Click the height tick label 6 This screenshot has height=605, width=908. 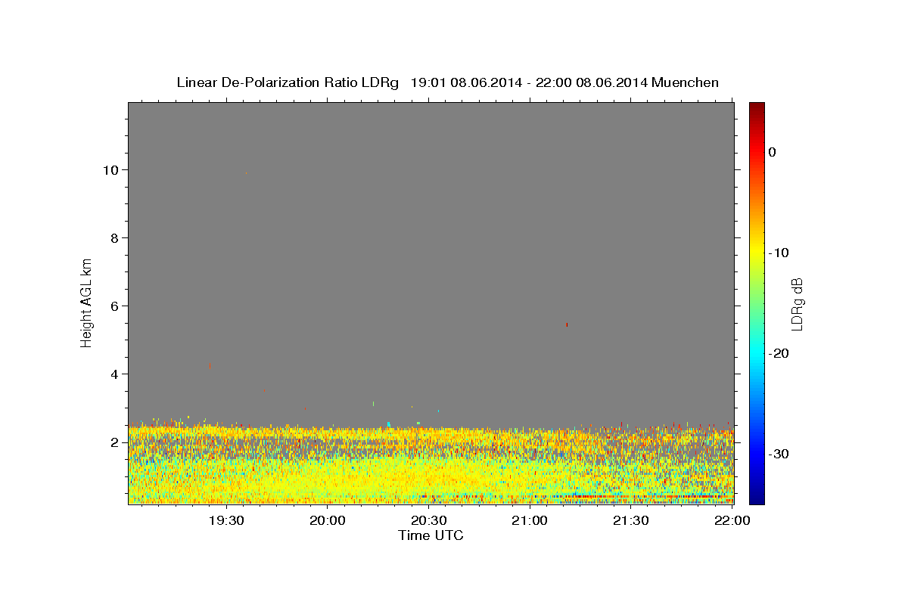[x=116, y=306]
